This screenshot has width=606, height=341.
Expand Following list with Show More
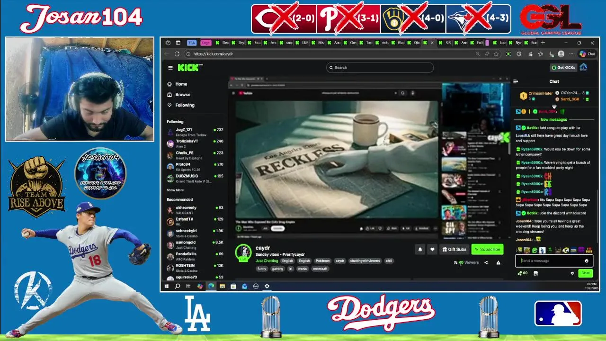(x=175, y=190)
